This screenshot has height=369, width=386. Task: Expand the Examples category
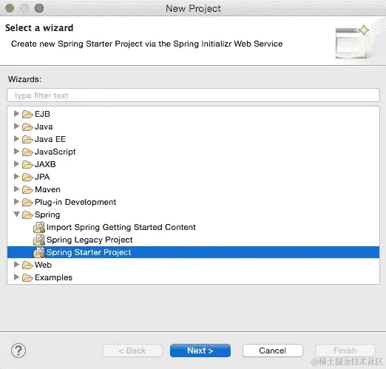click(16, 277)
